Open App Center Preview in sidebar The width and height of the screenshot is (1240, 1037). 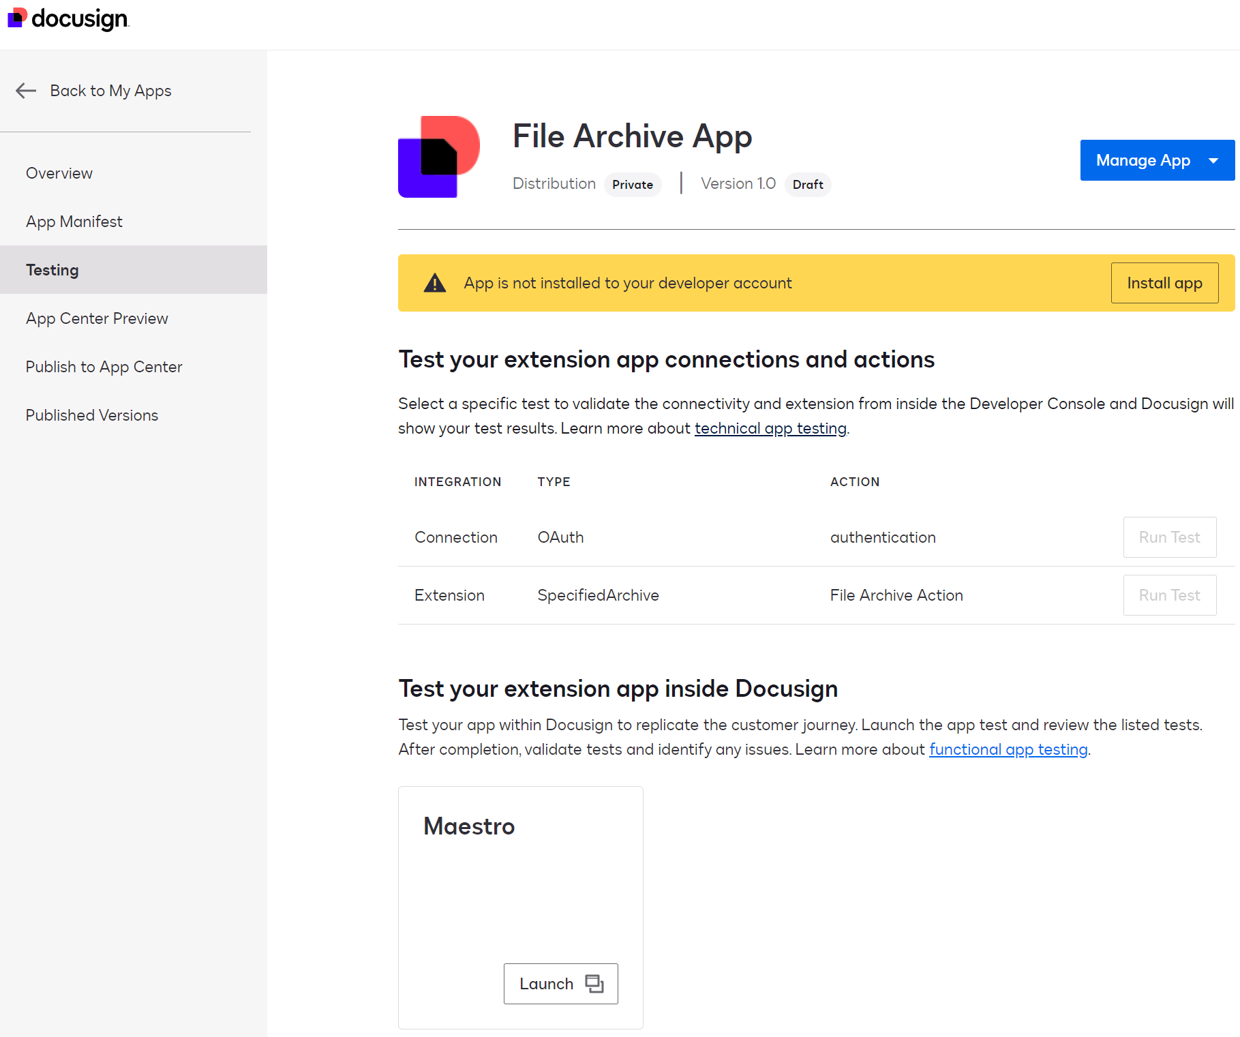(x=97, y=318)
